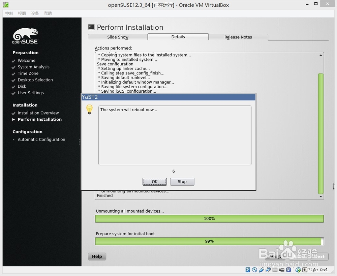337x276 pixels.
Task: Switch to the Release Notes tab
Action: click(x=238, y=37)
